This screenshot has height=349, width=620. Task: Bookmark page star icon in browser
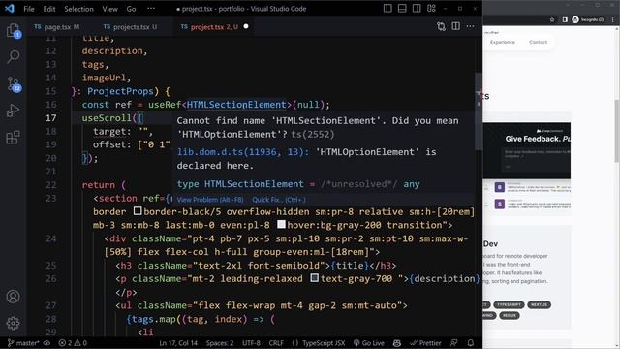(x=552, y=19)
